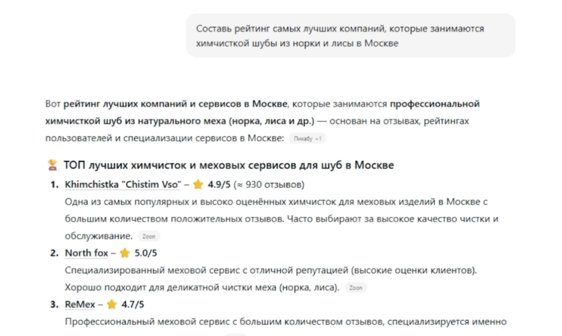Click the "≈ 930 отзывов" review count
Viewport: 562px width, 336px height.
pyautogui.click(x=269, y=184)
